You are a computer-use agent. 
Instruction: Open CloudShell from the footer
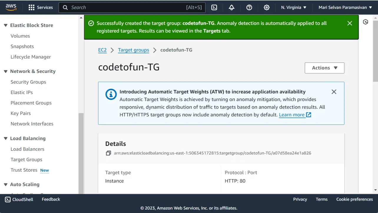pyautogui.click(x=19, y=199)
